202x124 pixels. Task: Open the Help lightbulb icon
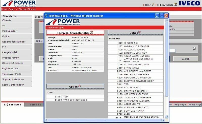pos(153,5)
